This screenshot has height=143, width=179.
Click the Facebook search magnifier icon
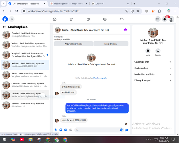tap(12, 19)
